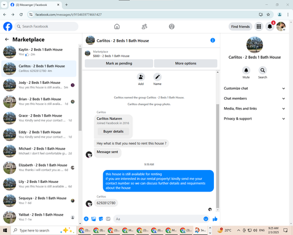
Task: Open conversation information icon
Action: point(213,40)
